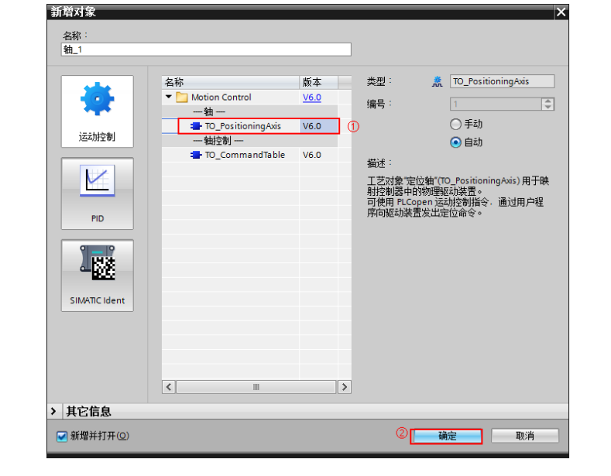
Task: Expand the 其它信息 section
Action: 53,411
